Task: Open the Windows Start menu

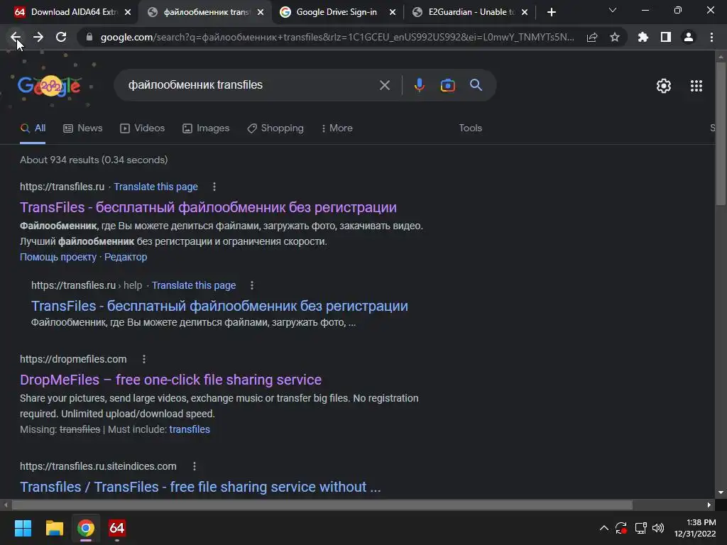Action: coord(23,528)
